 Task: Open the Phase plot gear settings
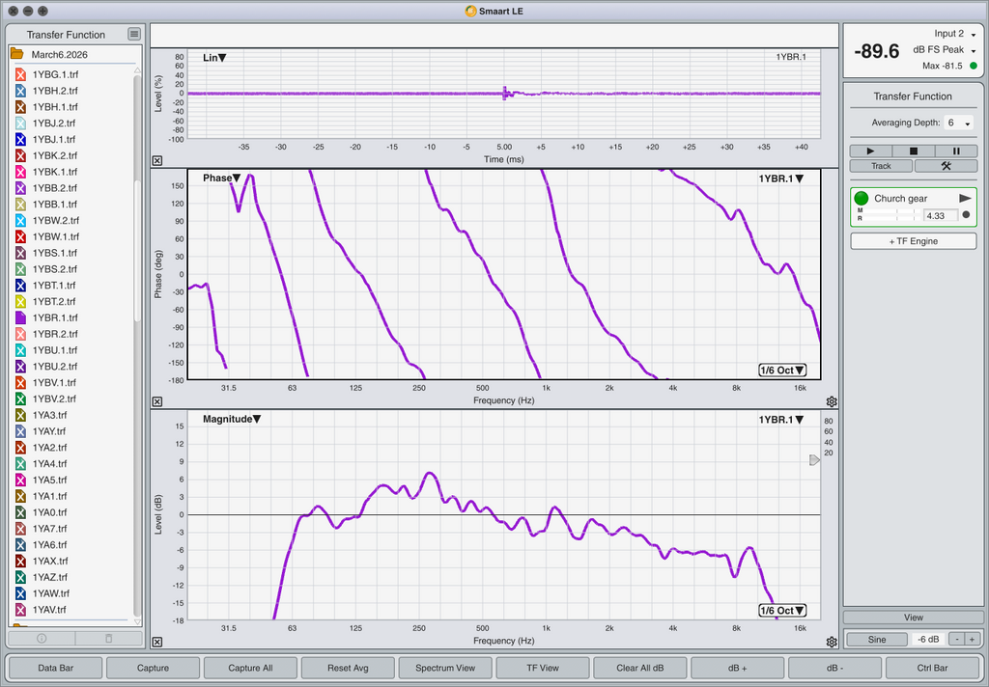[x=832, y=401]
